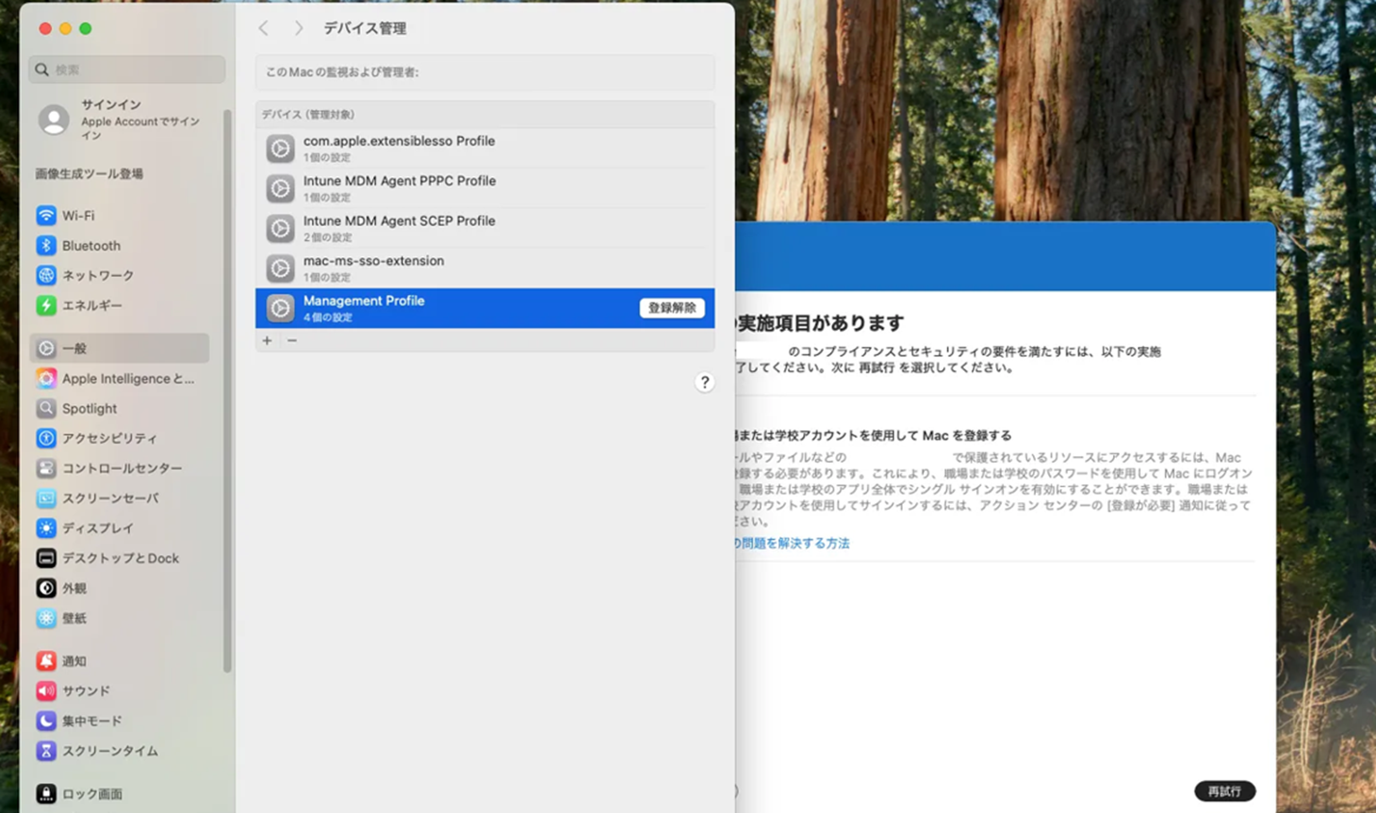Click the Apple Account sign-in avatar

[x=54, y=120]
